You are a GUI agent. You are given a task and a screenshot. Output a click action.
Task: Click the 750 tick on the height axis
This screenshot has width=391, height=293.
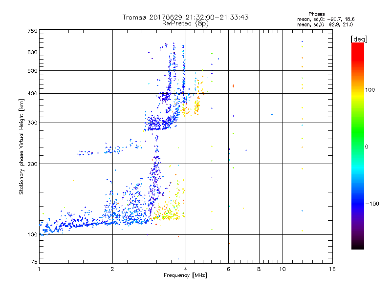[32, 30]
